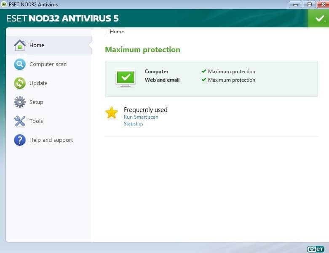This screenshot has height=253, width=329.
Task: Open the Computer scan section
Action: click(49, 64)
